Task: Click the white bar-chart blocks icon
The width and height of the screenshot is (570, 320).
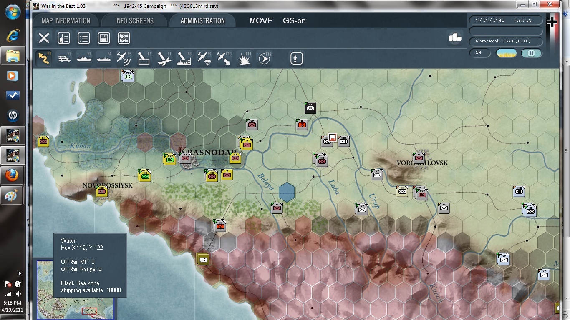Action: pos(455,37)
